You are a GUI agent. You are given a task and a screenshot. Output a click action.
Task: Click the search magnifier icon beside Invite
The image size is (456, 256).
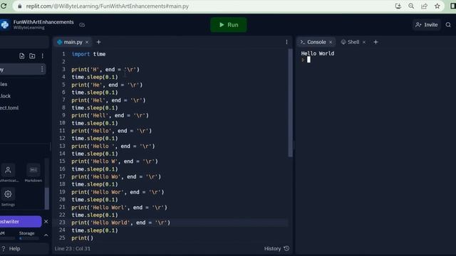448,25
